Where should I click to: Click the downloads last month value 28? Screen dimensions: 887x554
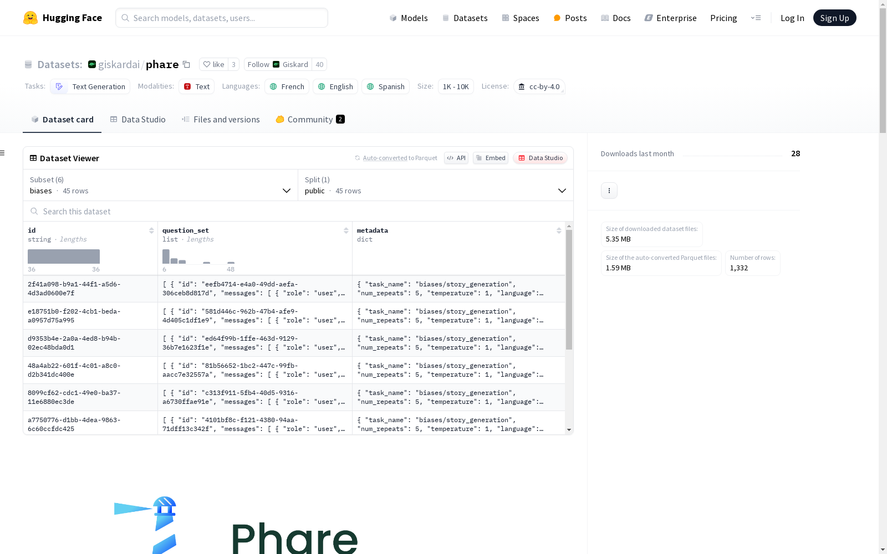[x=796, y=153]
